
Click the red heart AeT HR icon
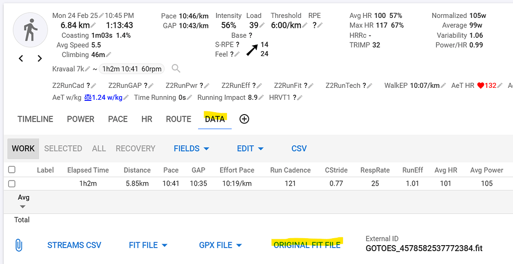480,86
